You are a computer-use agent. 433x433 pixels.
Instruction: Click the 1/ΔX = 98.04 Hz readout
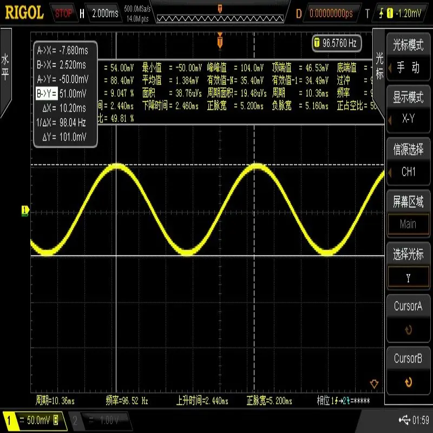(x=61, y=122)
